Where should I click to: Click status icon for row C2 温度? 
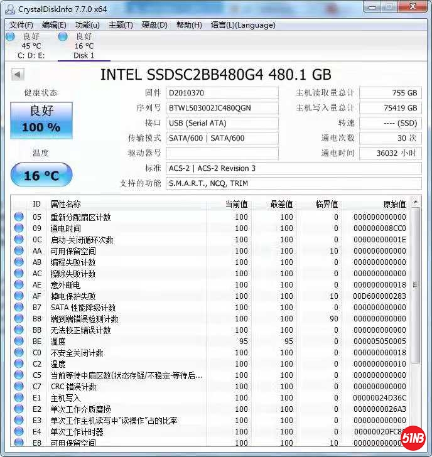(x=19, y=363)
